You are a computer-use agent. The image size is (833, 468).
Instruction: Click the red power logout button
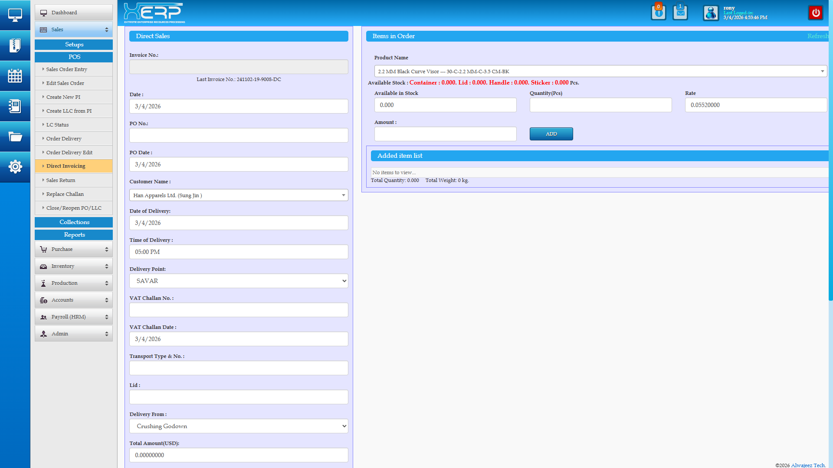click(x=816, y=13)
